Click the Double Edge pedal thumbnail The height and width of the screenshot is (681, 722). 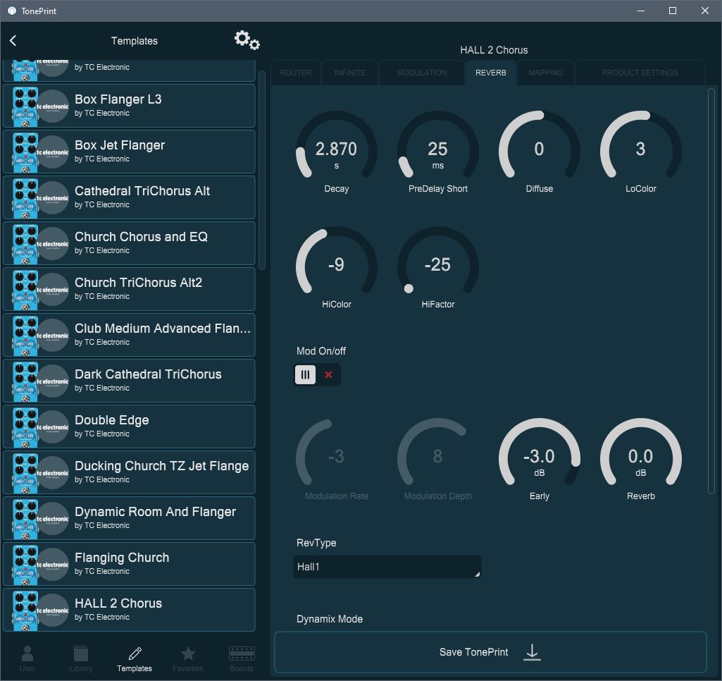(26, 427)
